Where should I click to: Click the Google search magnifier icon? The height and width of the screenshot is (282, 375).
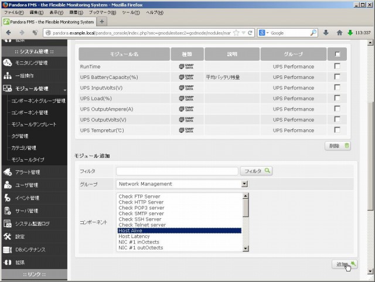tap(313, 33)
